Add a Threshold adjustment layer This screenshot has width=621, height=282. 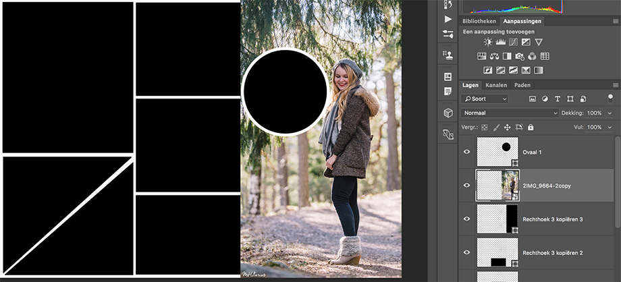click(x=513, y=70)
